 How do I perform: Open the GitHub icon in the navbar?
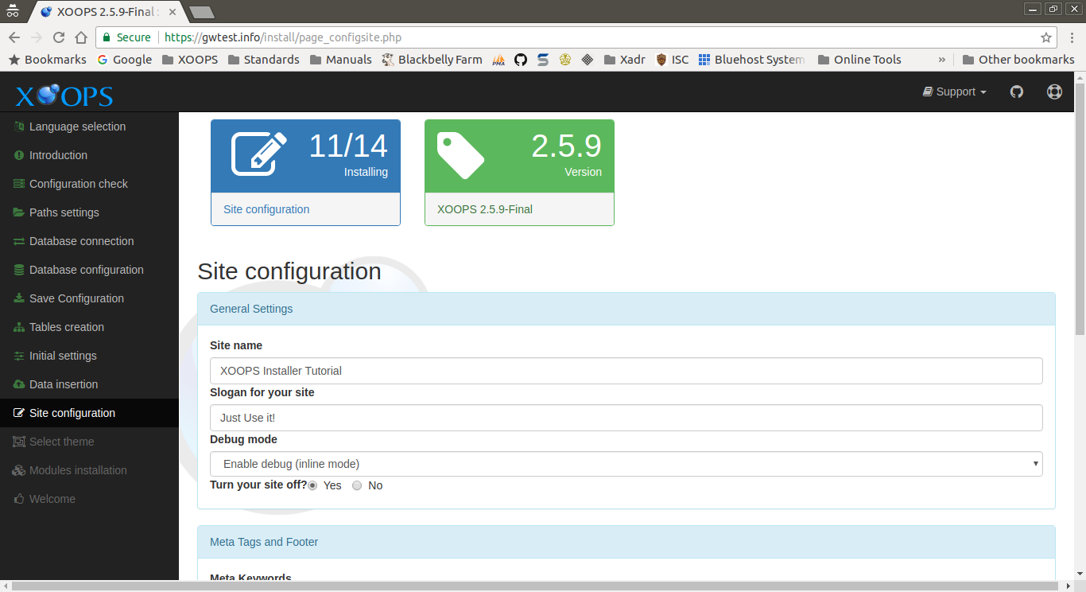pyautogui.click(x=1017, y=92)
